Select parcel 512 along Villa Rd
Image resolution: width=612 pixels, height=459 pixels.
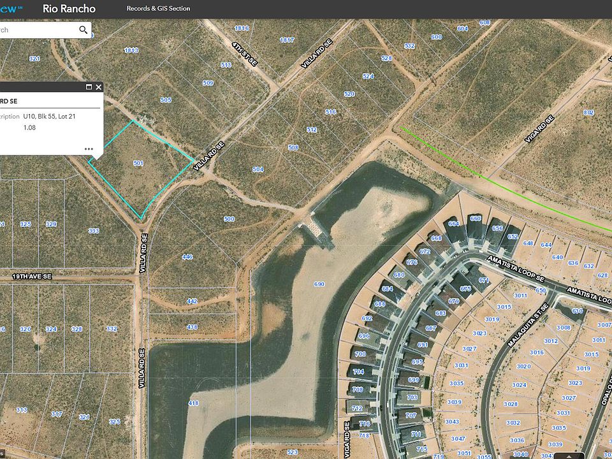312,130
